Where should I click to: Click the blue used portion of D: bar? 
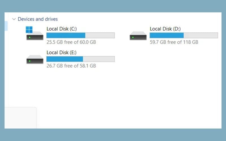[167, 35]
